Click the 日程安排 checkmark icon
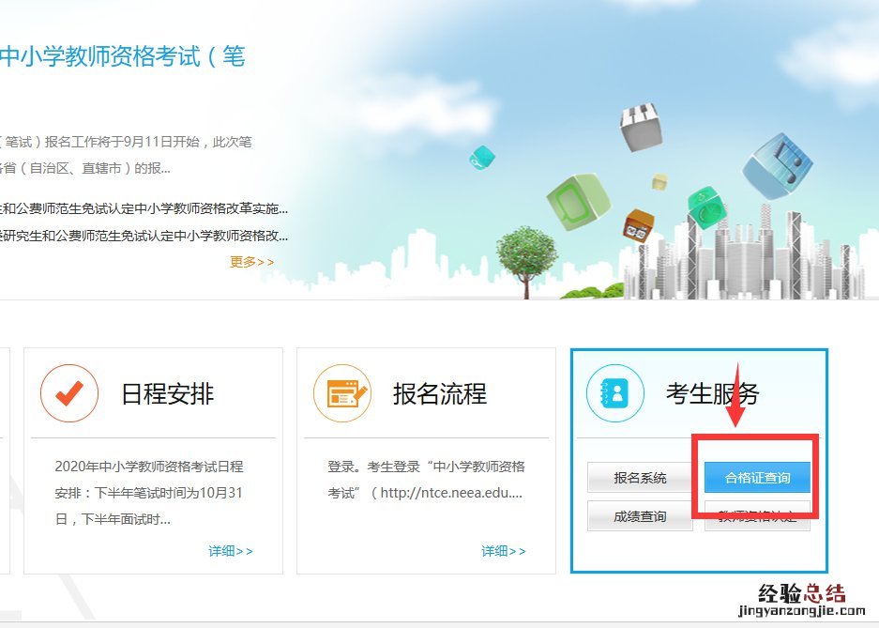The width and height of the screenshot is (879, 628). 69,393
